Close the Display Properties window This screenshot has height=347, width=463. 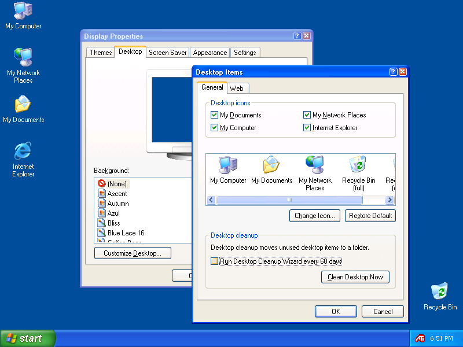click(x=307, y=36)
